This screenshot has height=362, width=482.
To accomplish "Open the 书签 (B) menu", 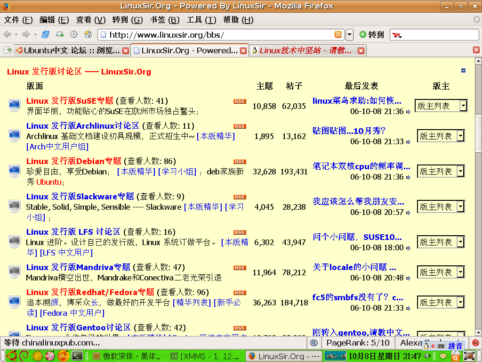I will click(x=165, y=20).
